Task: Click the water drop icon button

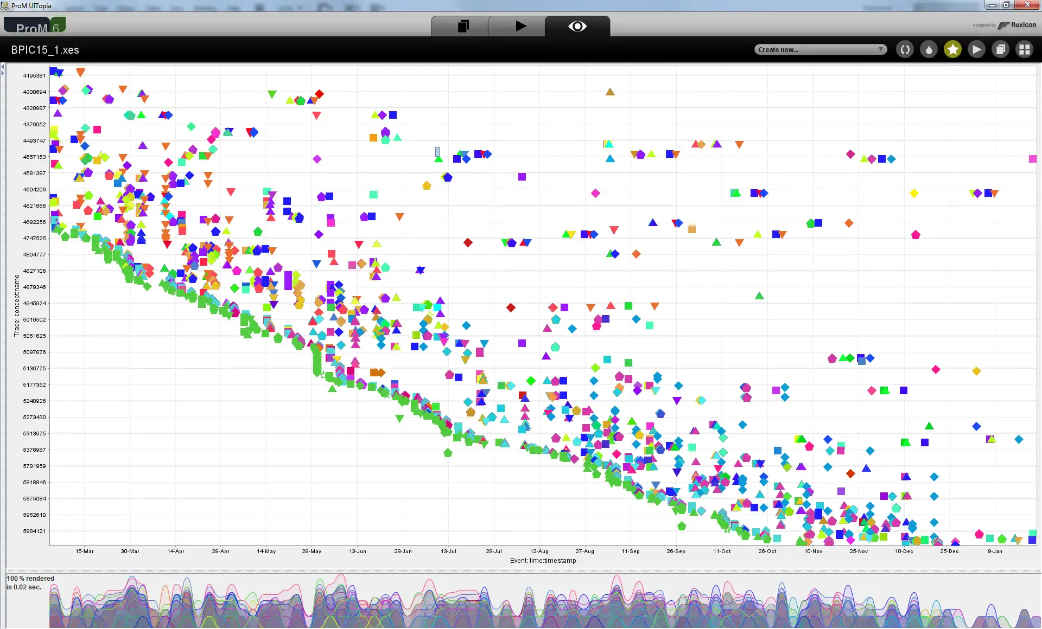Action: pos(929,50)
